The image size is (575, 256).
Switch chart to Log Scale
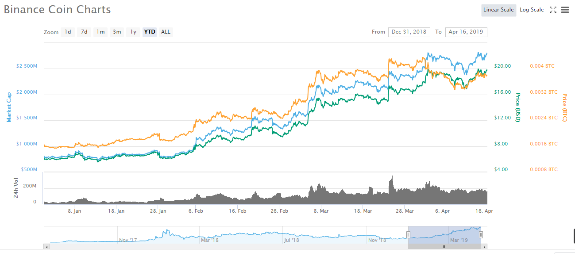coord(532,10)
